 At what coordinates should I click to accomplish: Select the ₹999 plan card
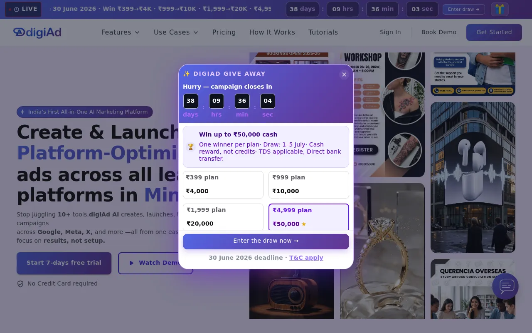(309, 185)
